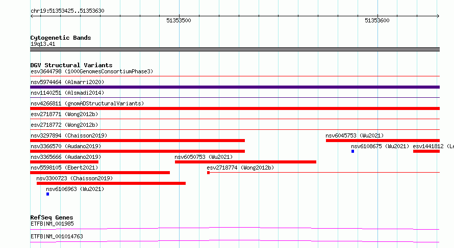Click the 51353500 ruler position label
454x248 pixels.
(x=179, y=20)
